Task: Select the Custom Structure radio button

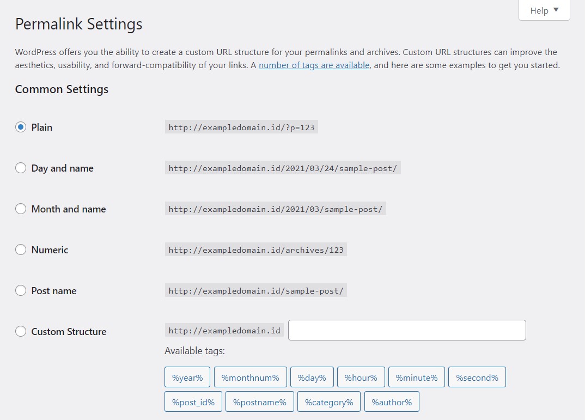Action: click(21, 332)
